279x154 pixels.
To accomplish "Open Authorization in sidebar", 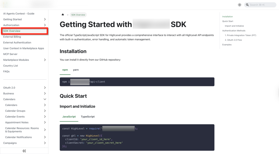I will click(x=11, y=25).
